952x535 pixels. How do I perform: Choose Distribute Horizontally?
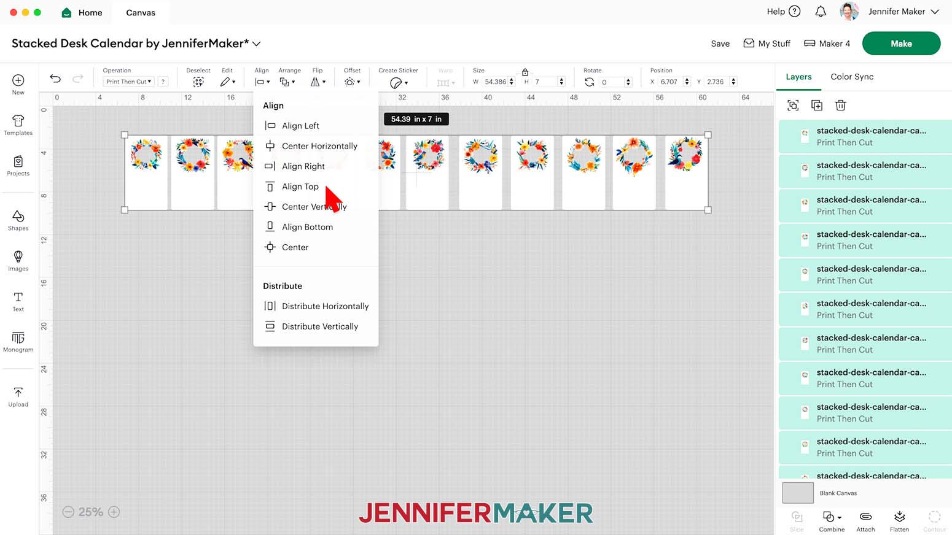(x=316, y=306)
